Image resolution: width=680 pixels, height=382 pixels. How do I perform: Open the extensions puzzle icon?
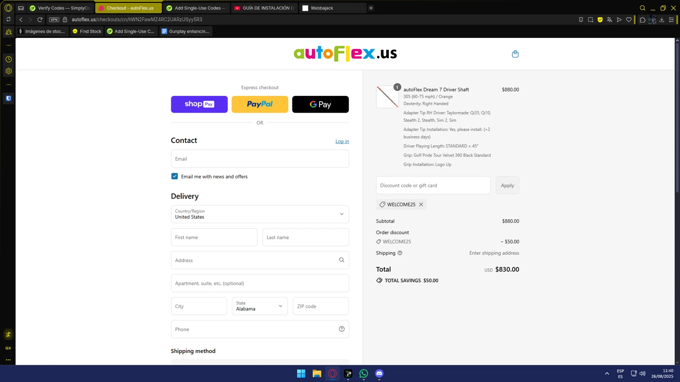pos(642,19)
